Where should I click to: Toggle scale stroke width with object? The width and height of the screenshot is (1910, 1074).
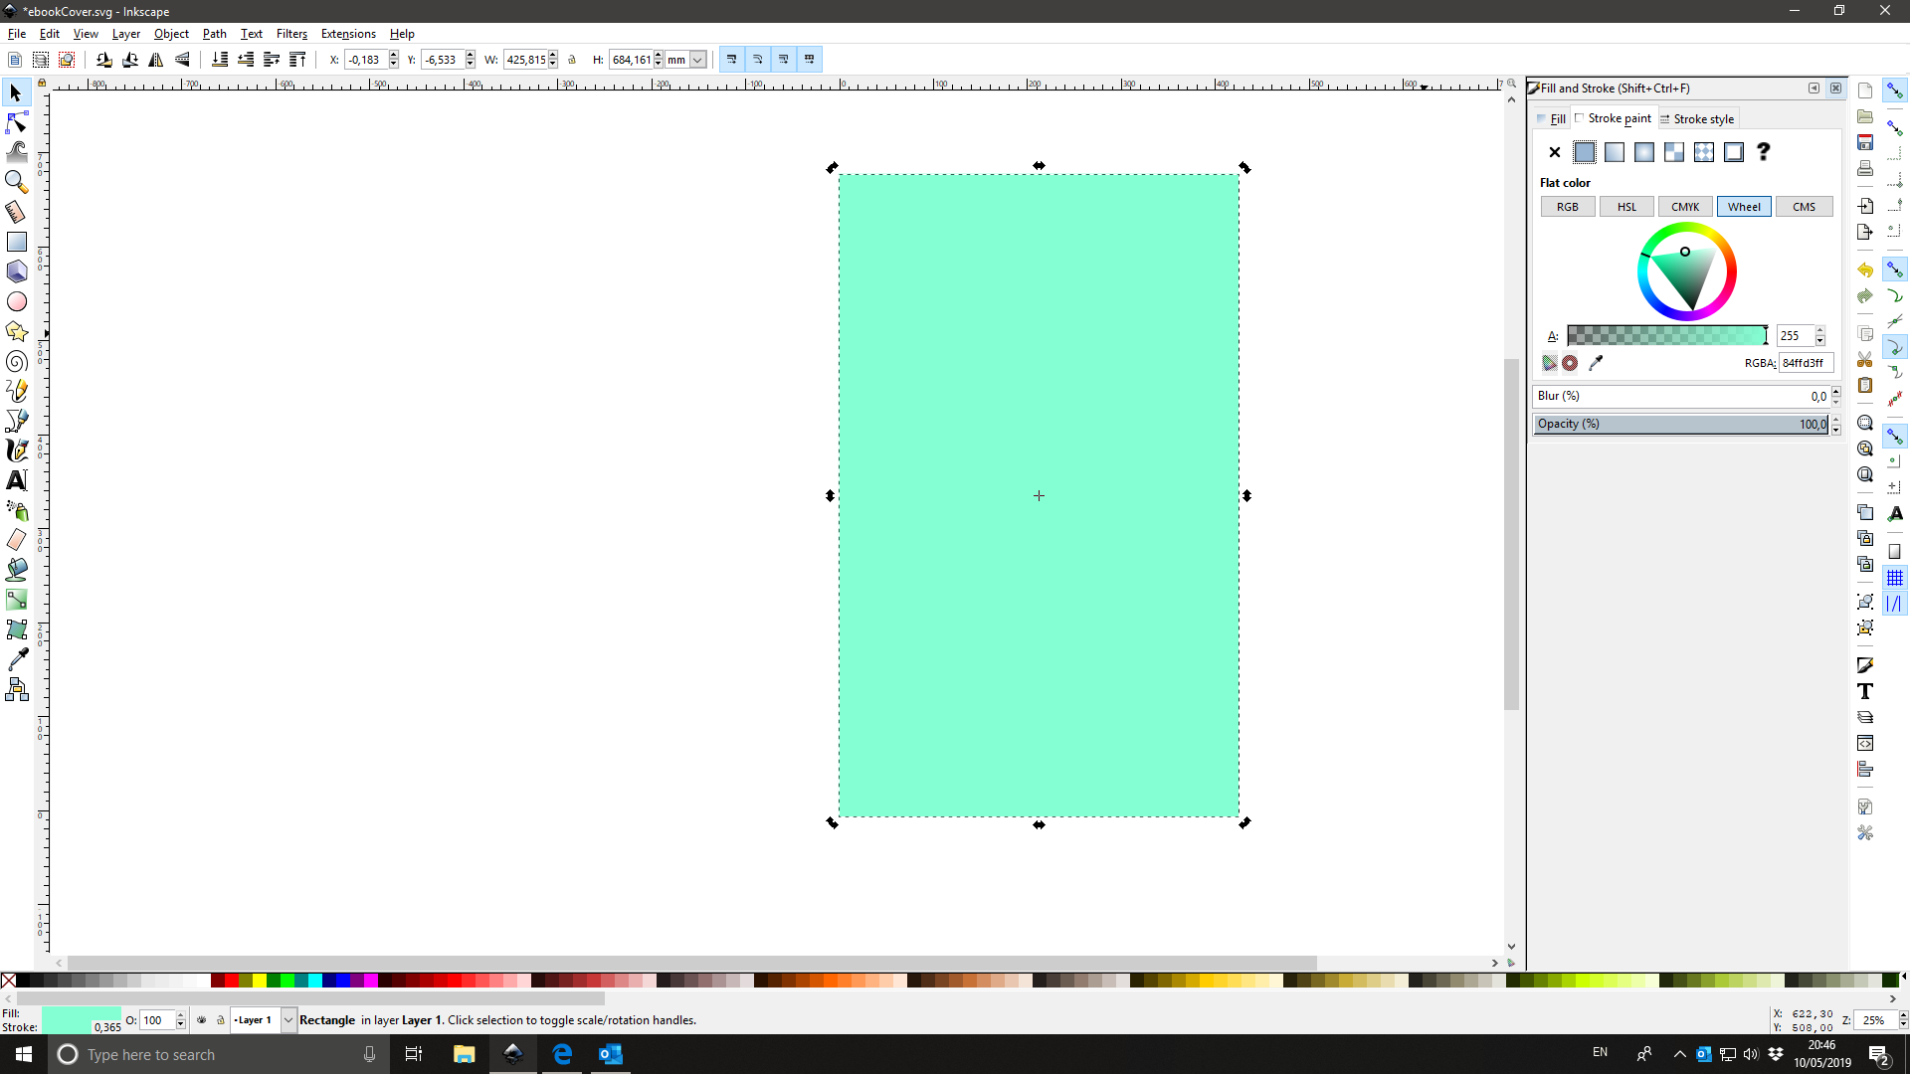point(732,60)
